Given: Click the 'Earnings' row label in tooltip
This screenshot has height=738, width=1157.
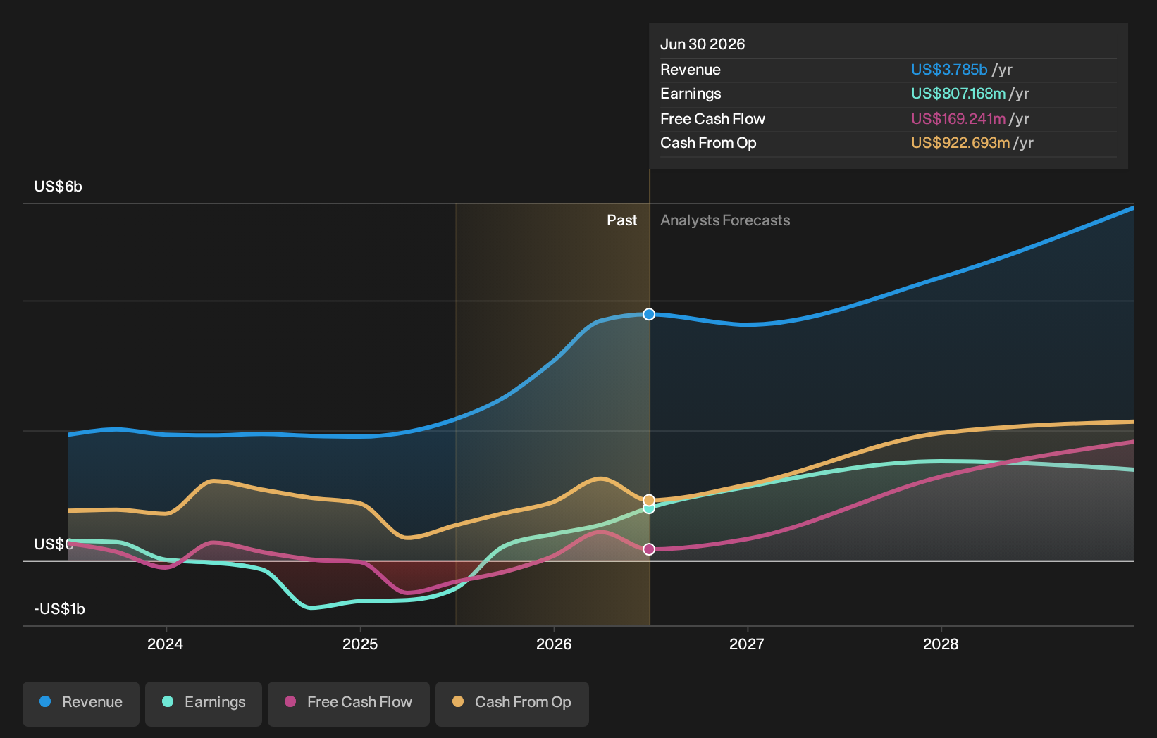Looking at the screenshot, I should click(691, 94).
